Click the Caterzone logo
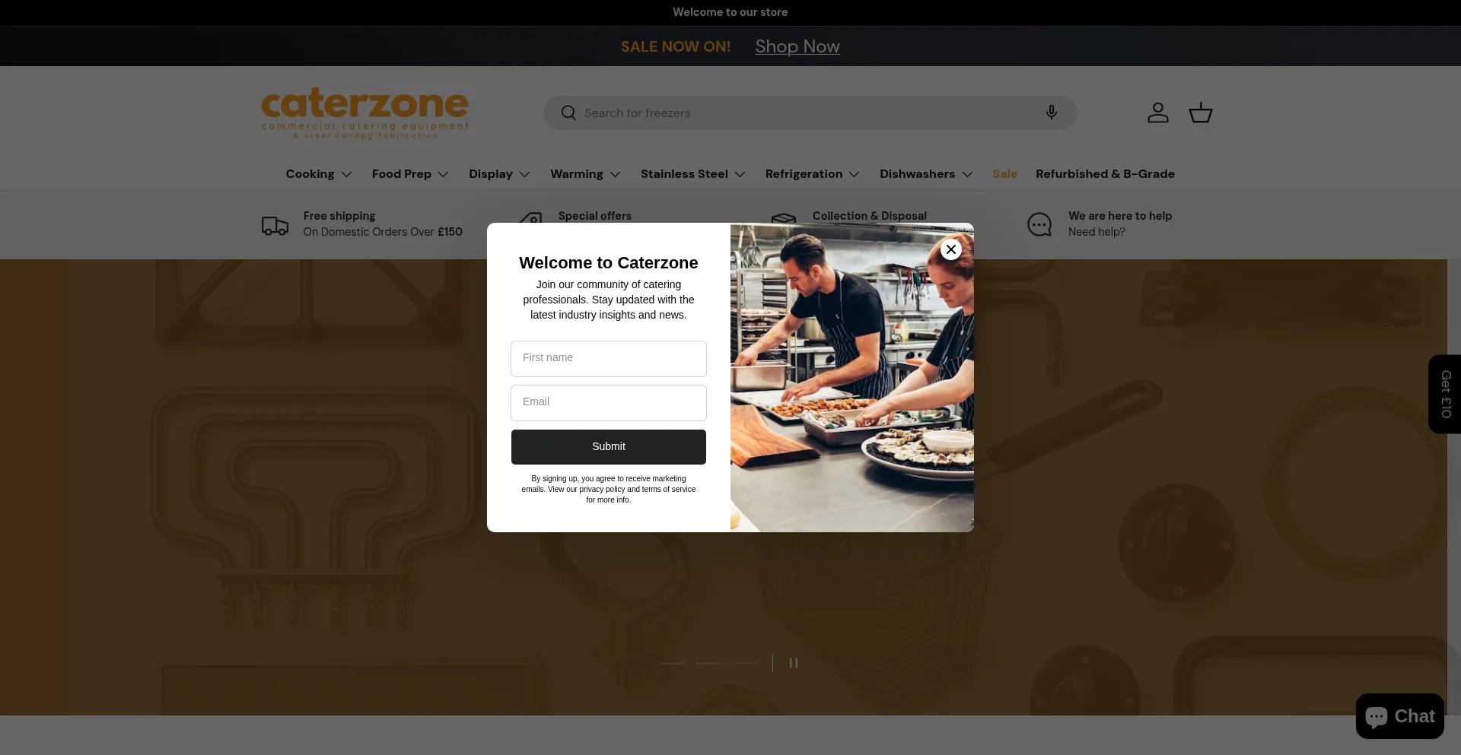The image size is (1461, 755). click(x=364, y=113)
